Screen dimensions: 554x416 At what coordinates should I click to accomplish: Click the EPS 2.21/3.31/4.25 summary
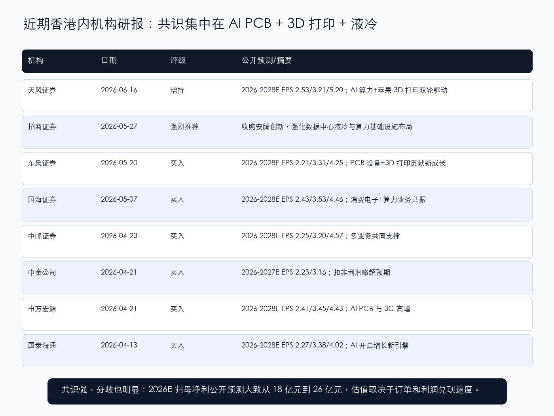343,163
